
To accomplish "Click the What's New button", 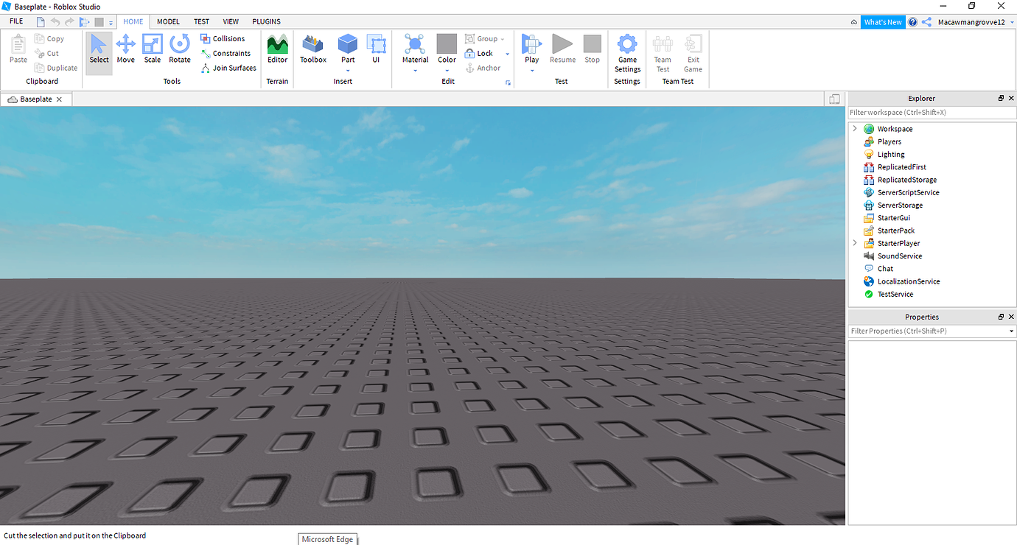I will pos(883,21).
